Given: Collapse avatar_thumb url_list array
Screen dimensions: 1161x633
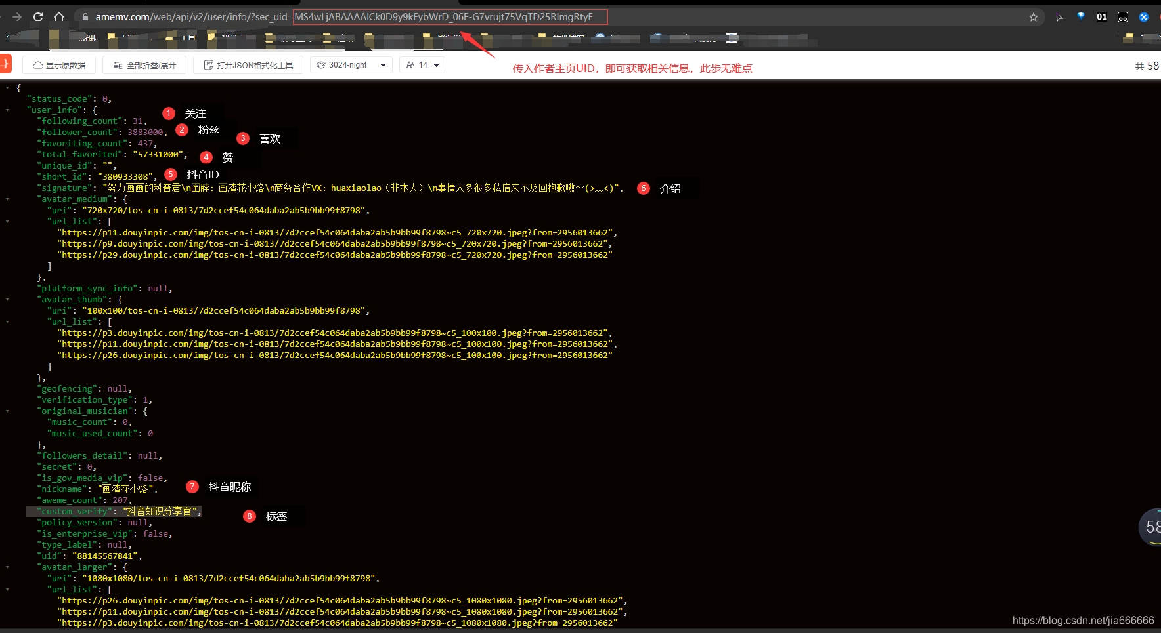Looking at the screenshot, I should tap(7, 322).
